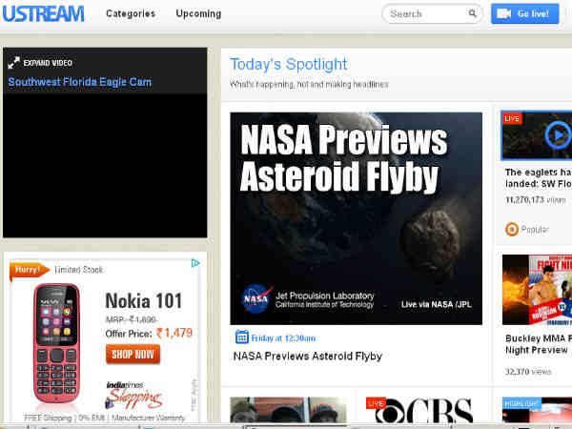
Task: Click the SHOP NOW button
Action: coord(133,355)
